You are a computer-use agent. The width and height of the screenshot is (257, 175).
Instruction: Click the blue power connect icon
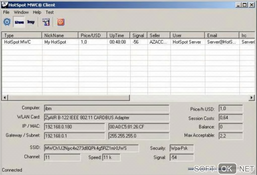7,22
